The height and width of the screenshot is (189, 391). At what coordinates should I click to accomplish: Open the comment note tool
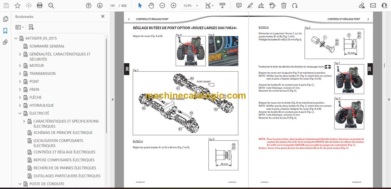coord(239,5)
